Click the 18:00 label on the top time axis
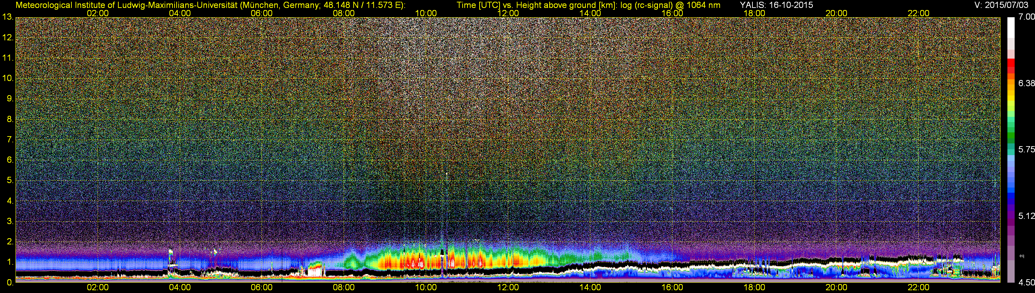This screenshot has height=293, width=1035. (x=754, y=13)
